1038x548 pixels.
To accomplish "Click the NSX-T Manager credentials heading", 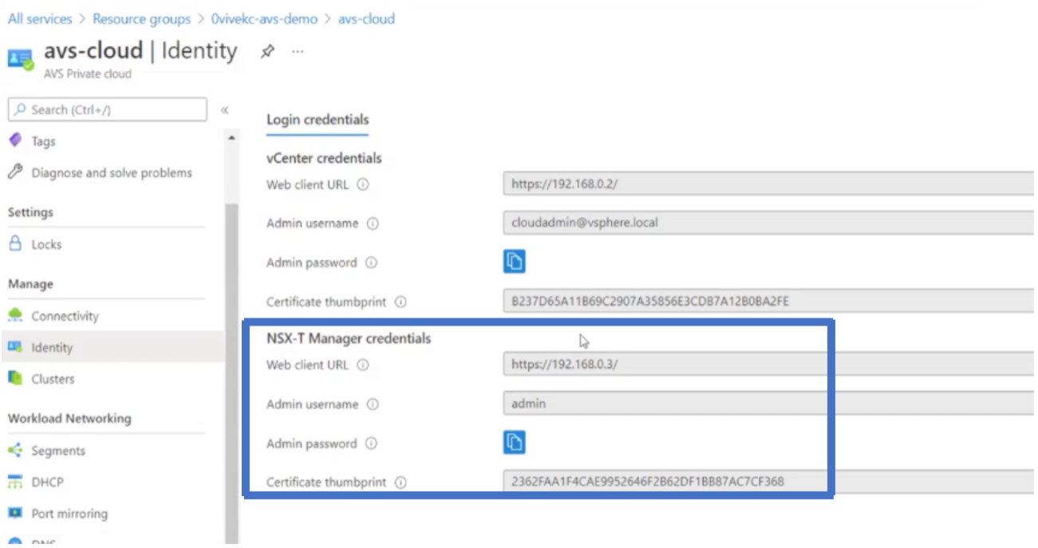I will pos(349,338).
